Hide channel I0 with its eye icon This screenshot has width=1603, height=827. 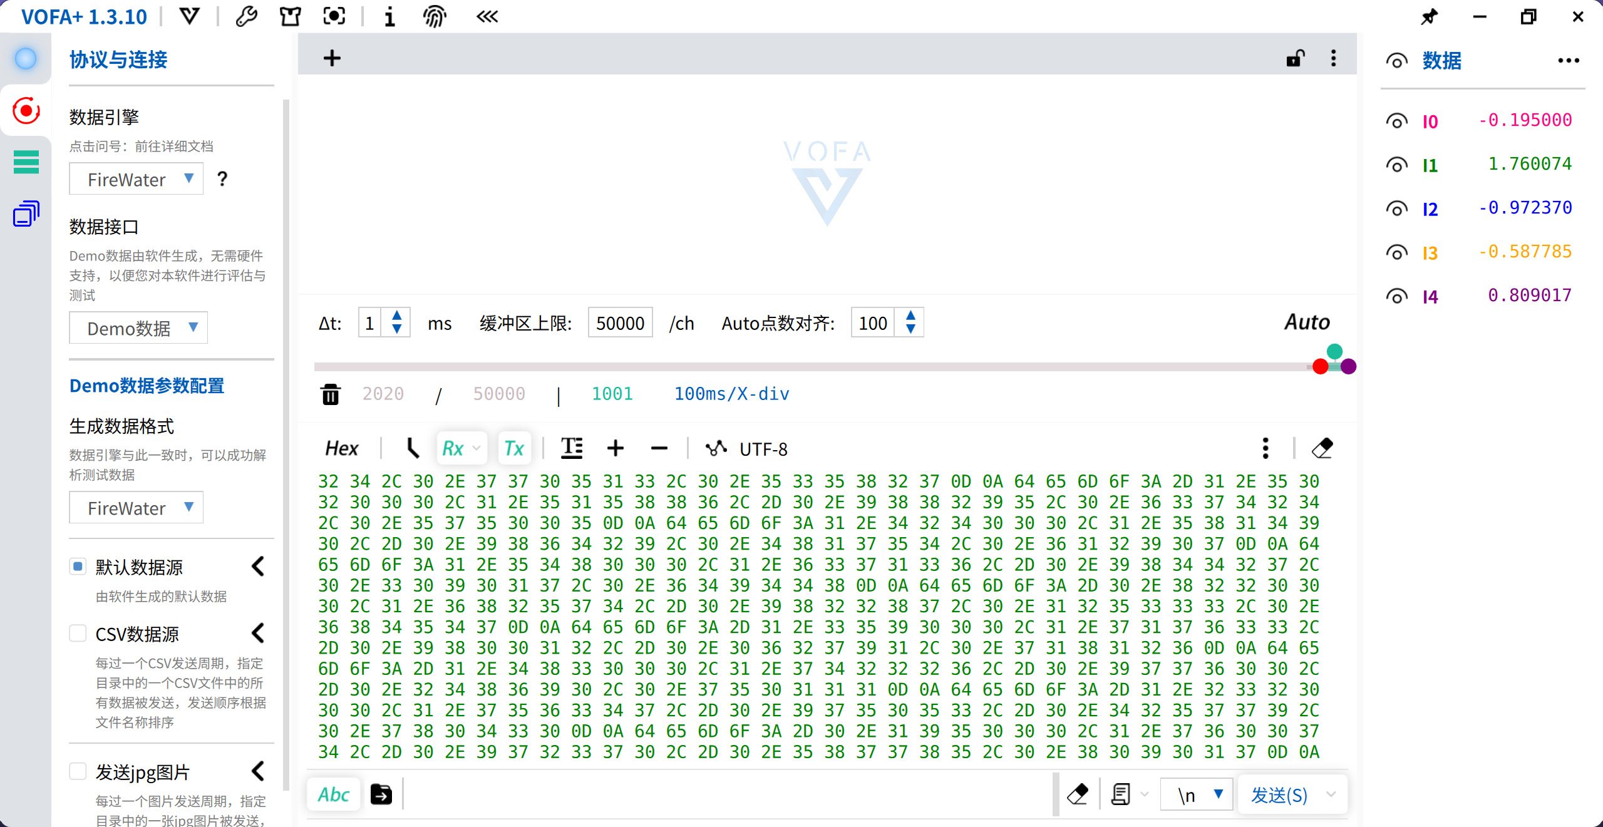click(1396, 121)
